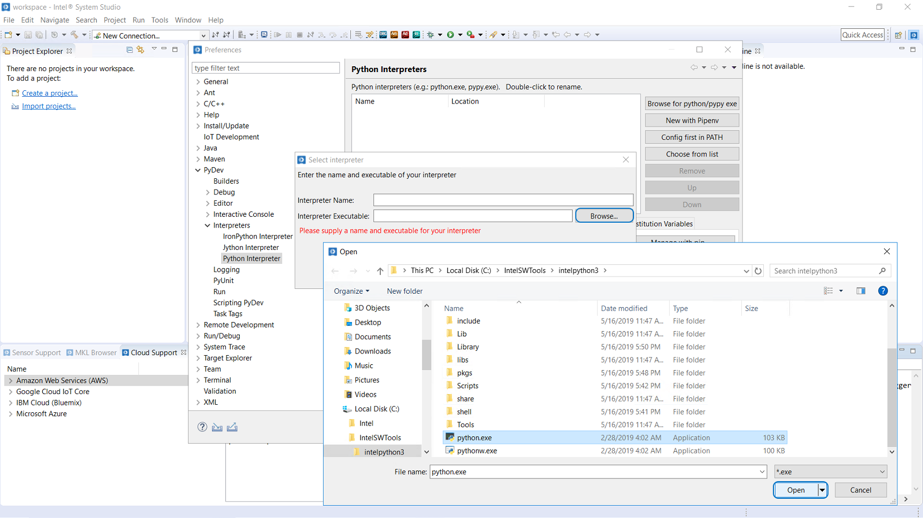
Task: Open the File name history dropdown arrow
Action: (x=762, y=472)
